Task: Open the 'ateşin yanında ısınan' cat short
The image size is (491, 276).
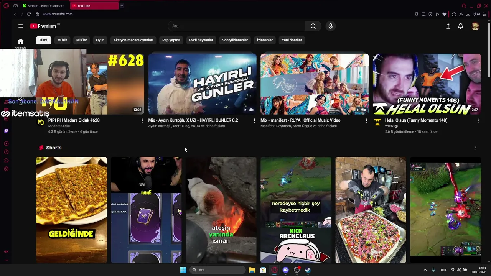Action: tap(221, 210)
